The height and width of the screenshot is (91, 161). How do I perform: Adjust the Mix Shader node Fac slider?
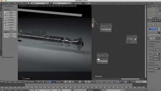point(132,39)
